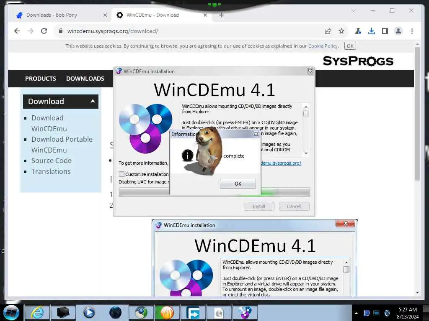Open the PRODUCTS menu
Screen dimensions: 429x321
click(41, 79)
